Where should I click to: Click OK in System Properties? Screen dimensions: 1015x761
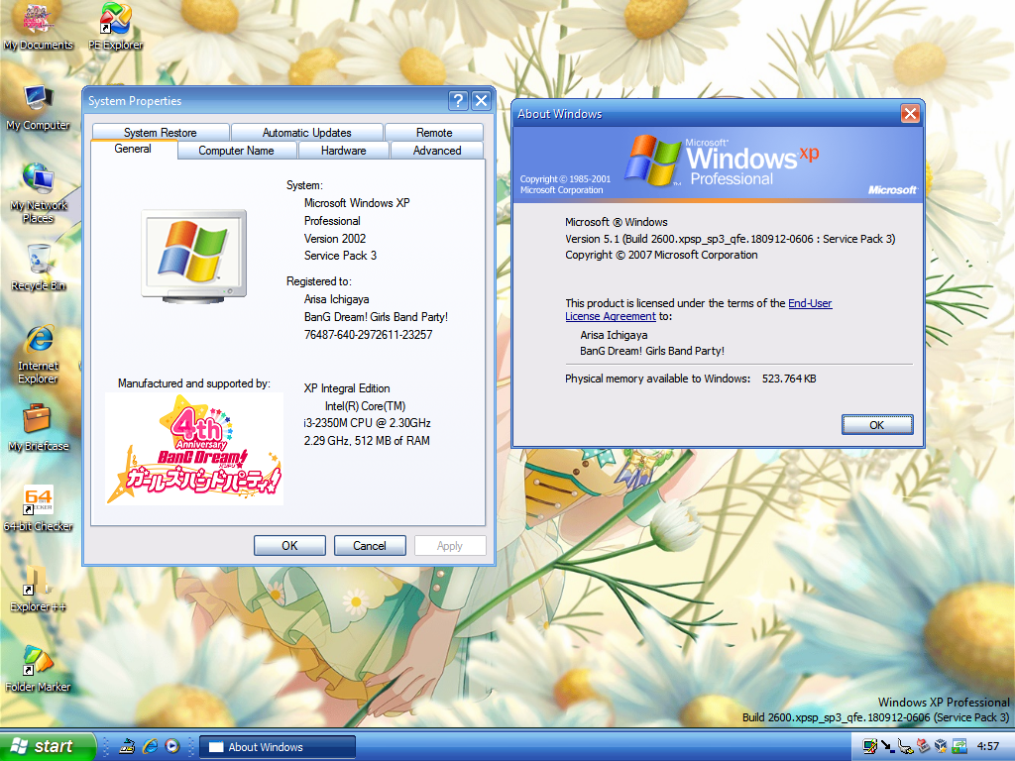(290, 546)
